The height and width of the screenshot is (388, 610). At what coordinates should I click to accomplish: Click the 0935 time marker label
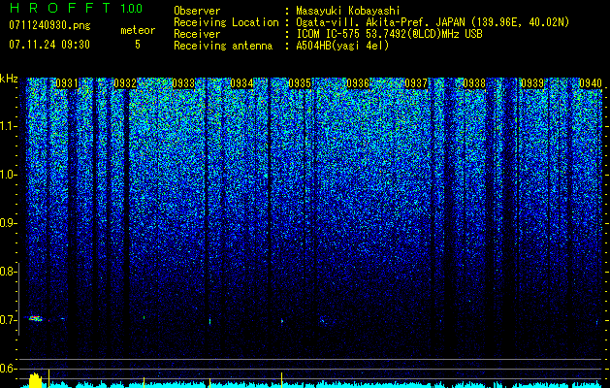pyautogui.click(x=300, y=83)
